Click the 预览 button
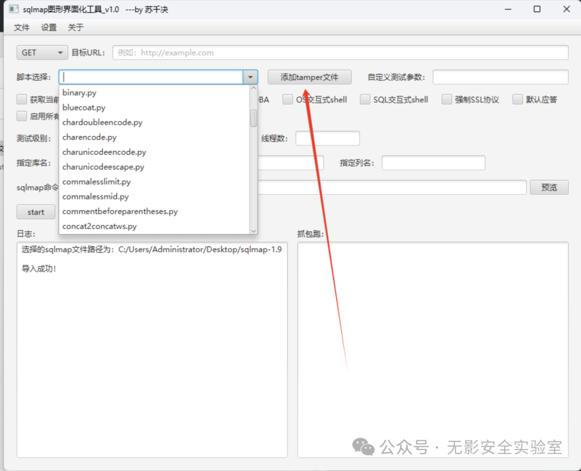Image resolution: width=581 pixels, height=471 pixels. (549, 187)
